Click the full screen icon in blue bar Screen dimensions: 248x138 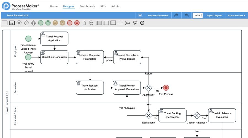[x=140, y=15]
